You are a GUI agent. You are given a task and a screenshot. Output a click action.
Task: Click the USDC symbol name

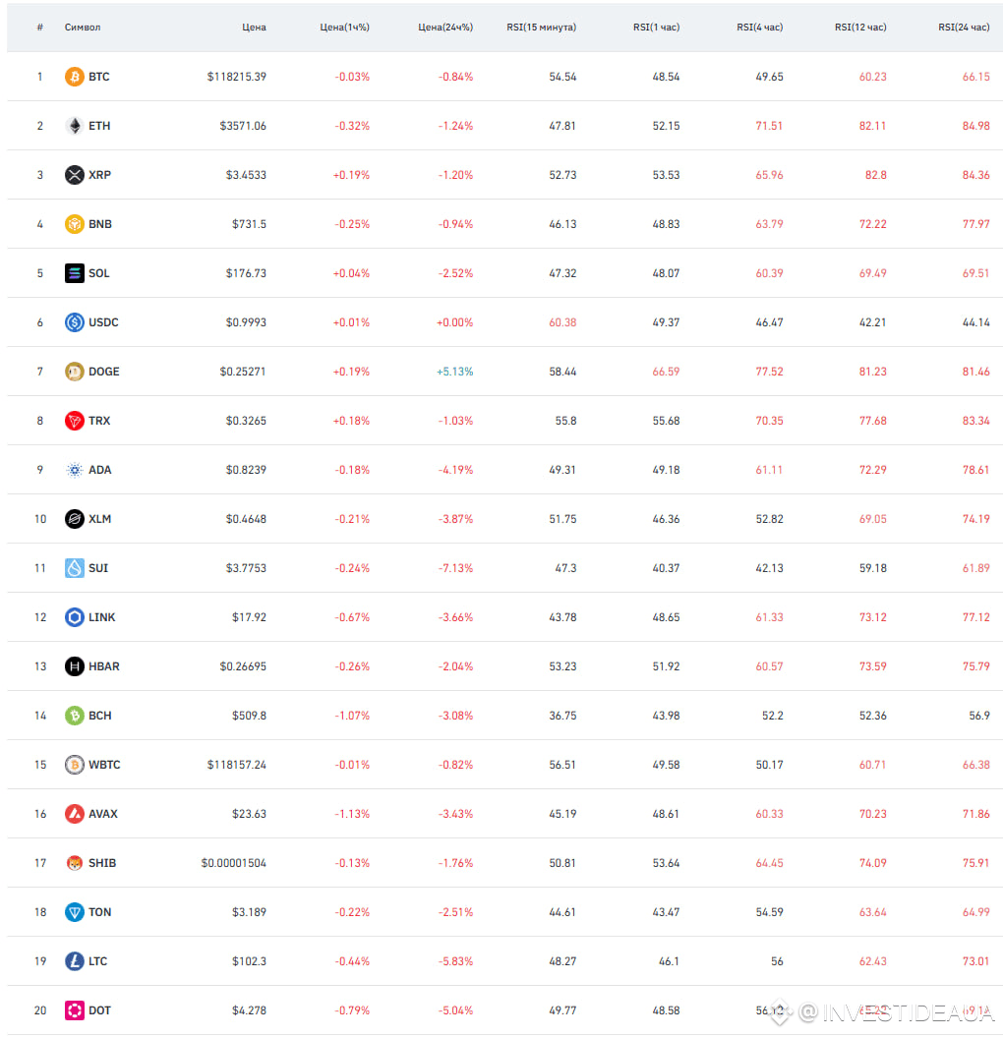pos(103,322)
